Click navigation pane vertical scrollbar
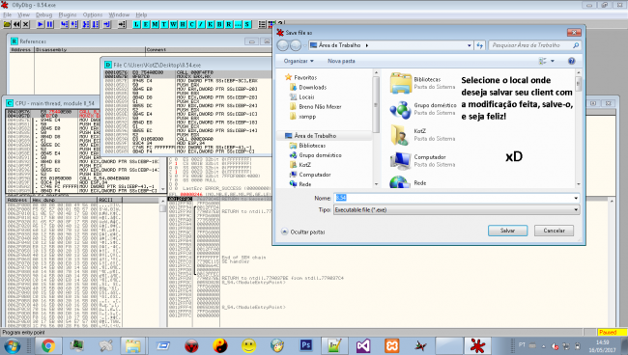628x355 pixels. 376,128
